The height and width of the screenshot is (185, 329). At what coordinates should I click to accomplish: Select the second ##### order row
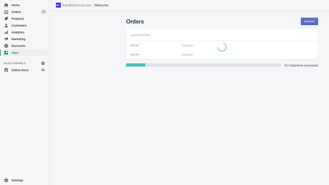point(222,55)
